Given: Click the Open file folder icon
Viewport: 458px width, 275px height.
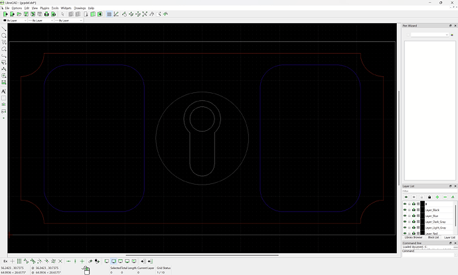Looking at the screenshot, I should pyautogui.click(x=19, y=14).
